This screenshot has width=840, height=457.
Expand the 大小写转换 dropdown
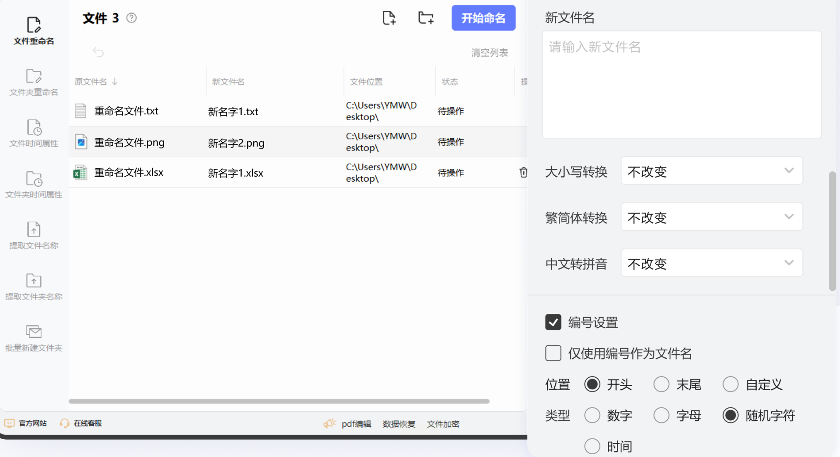point(711,171)
